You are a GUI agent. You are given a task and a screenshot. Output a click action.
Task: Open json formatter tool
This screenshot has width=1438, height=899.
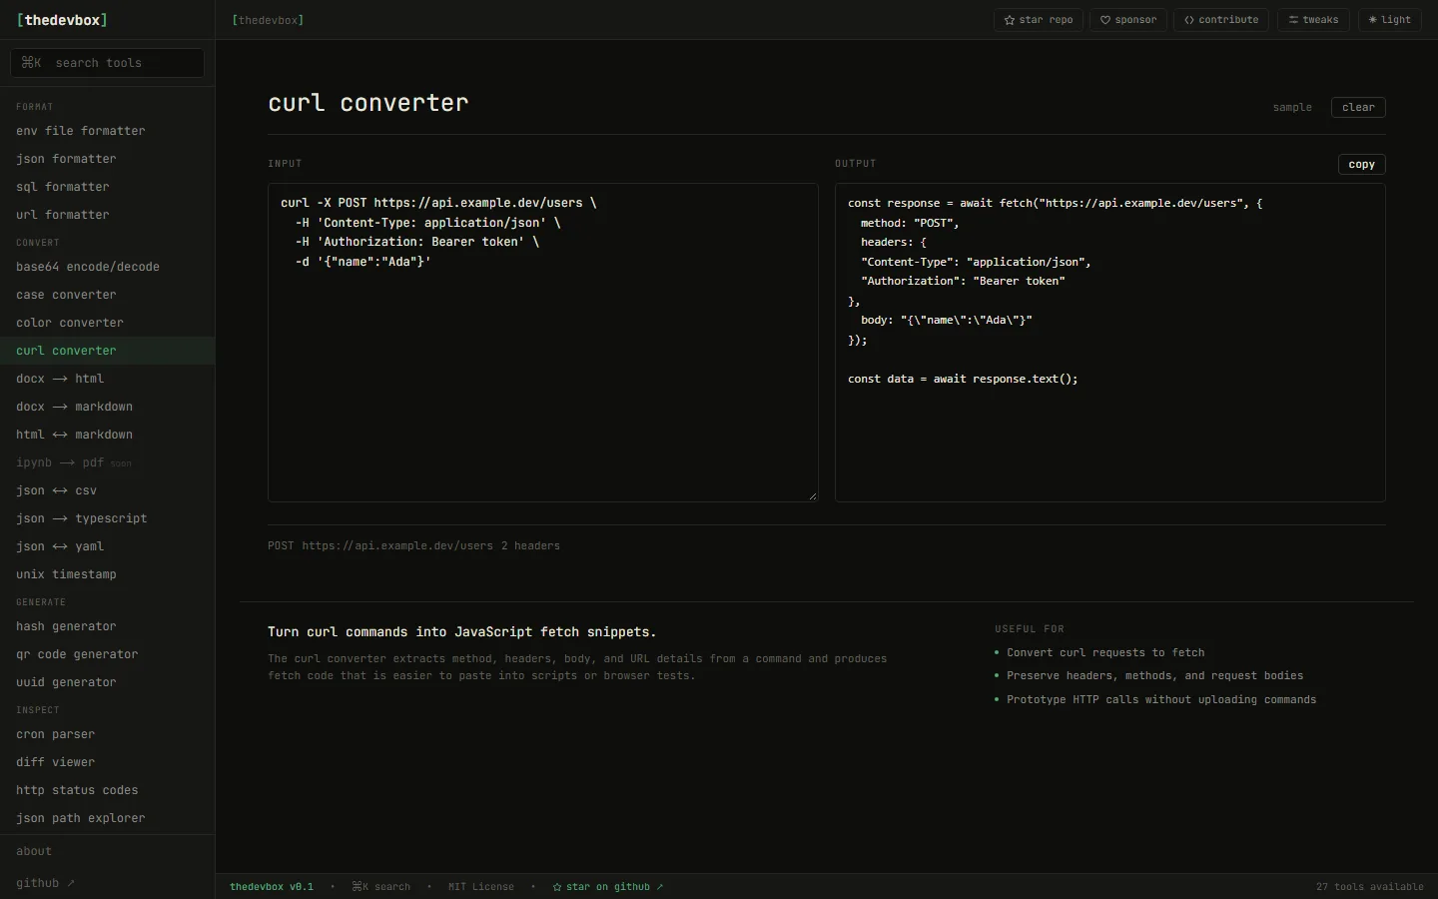107,159
